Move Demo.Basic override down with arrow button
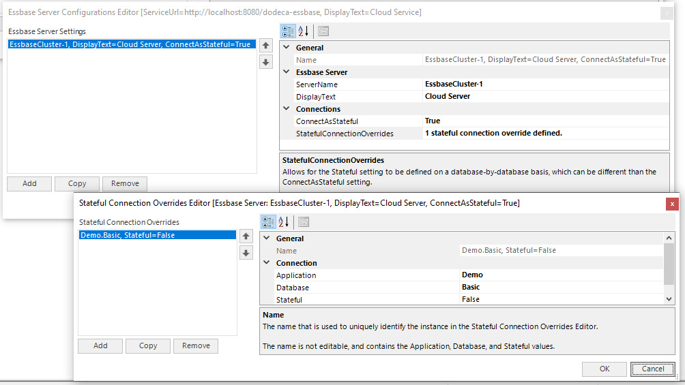Viewport: 685px width, 385px height. pyautogui.click(x=246, y=253)
